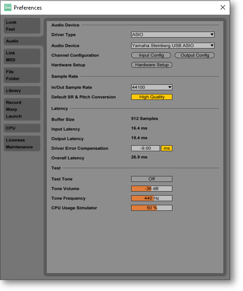Select the File Folder tab
This screenshot has width=243, height=291.
[x=22, y=75]
